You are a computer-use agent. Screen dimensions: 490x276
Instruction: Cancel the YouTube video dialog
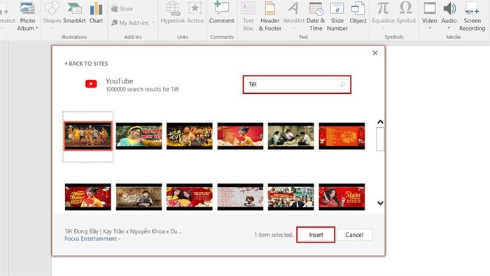(x=354, y=235)
